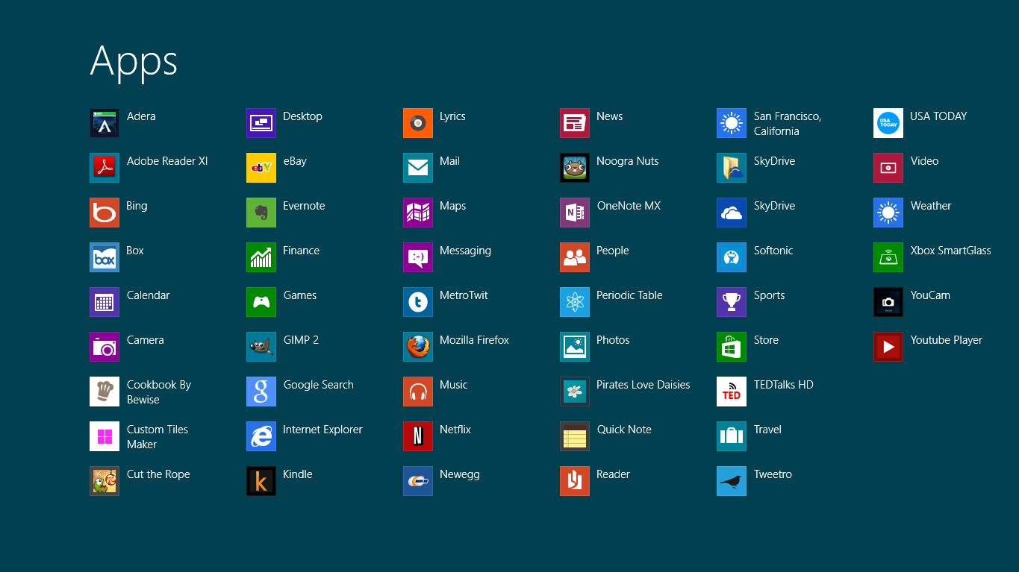Screen dimensions: 1019x572
Task: Click the TEDTalks HD icon
Action: 732,392
